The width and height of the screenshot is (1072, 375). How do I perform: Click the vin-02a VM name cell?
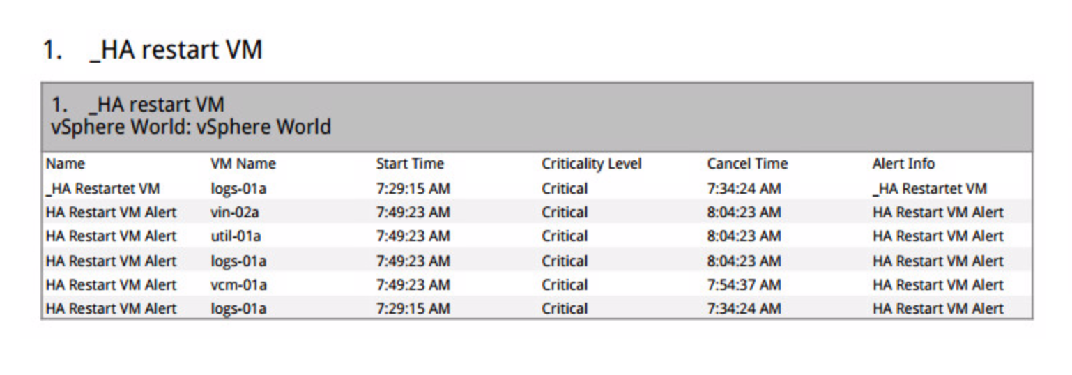tap(235, 213)
